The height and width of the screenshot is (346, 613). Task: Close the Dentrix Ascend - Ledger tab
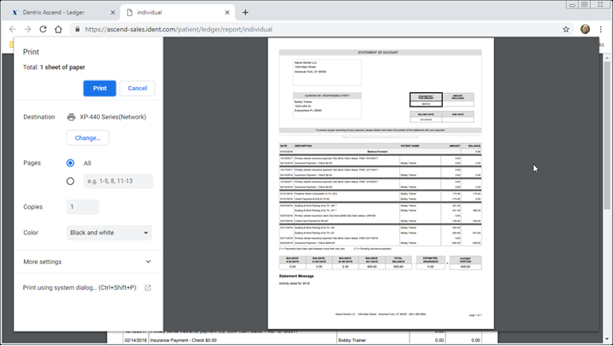tap(112, 13)
